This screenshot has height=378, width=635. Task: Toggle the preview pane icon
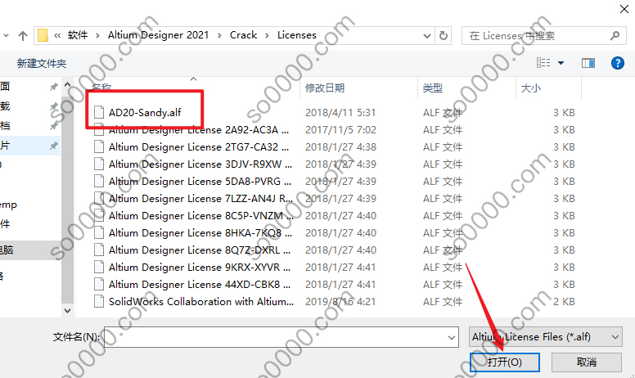(588, 63)
